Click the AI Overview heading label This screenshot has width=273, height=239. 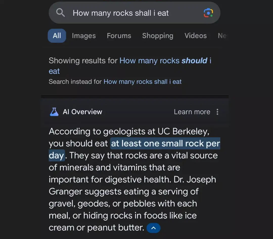click(82, 112)
